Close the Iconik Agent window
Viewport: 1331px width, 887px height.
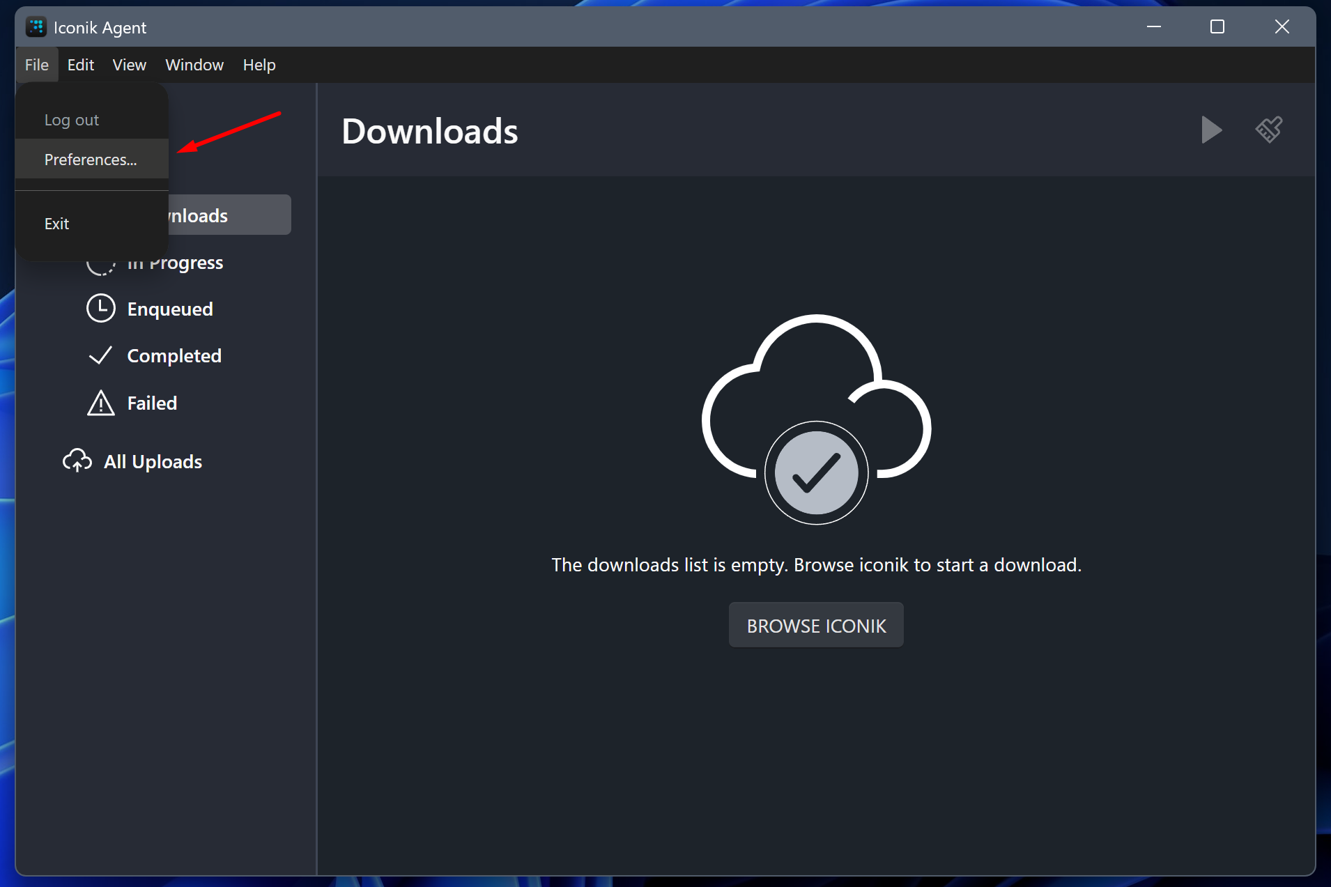point(1282,27)
